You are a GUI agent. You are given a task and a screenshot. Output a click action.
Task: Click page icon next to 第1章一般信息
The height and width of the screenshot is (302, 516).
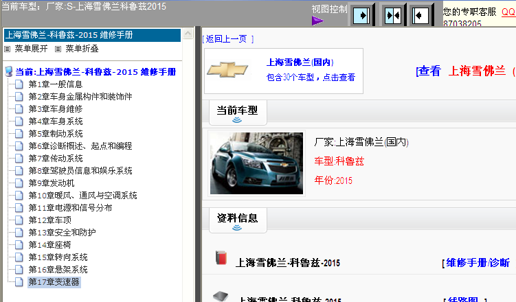19,84
